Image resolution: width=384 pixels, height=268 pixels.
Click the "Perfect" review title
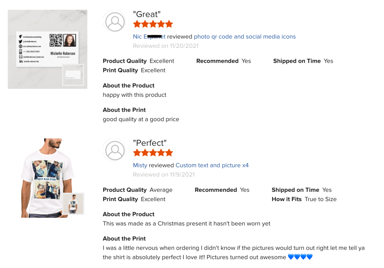pyautogui.click(x=150, y=143)
